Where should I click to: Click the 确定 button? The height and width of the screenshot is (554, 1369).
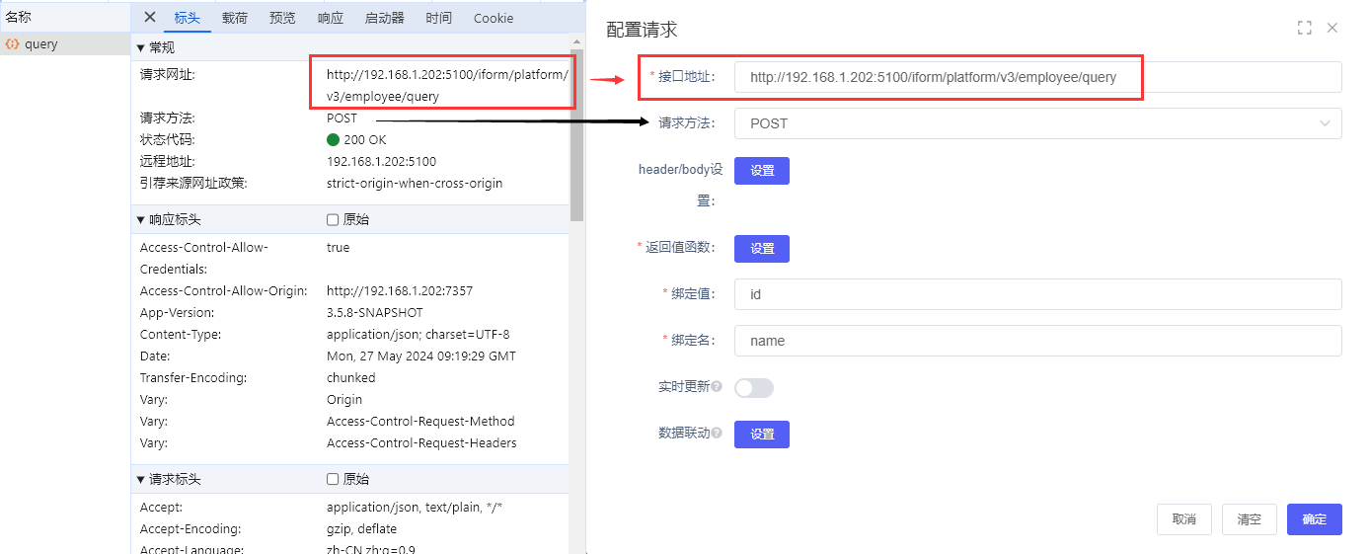pos(1314,519)
